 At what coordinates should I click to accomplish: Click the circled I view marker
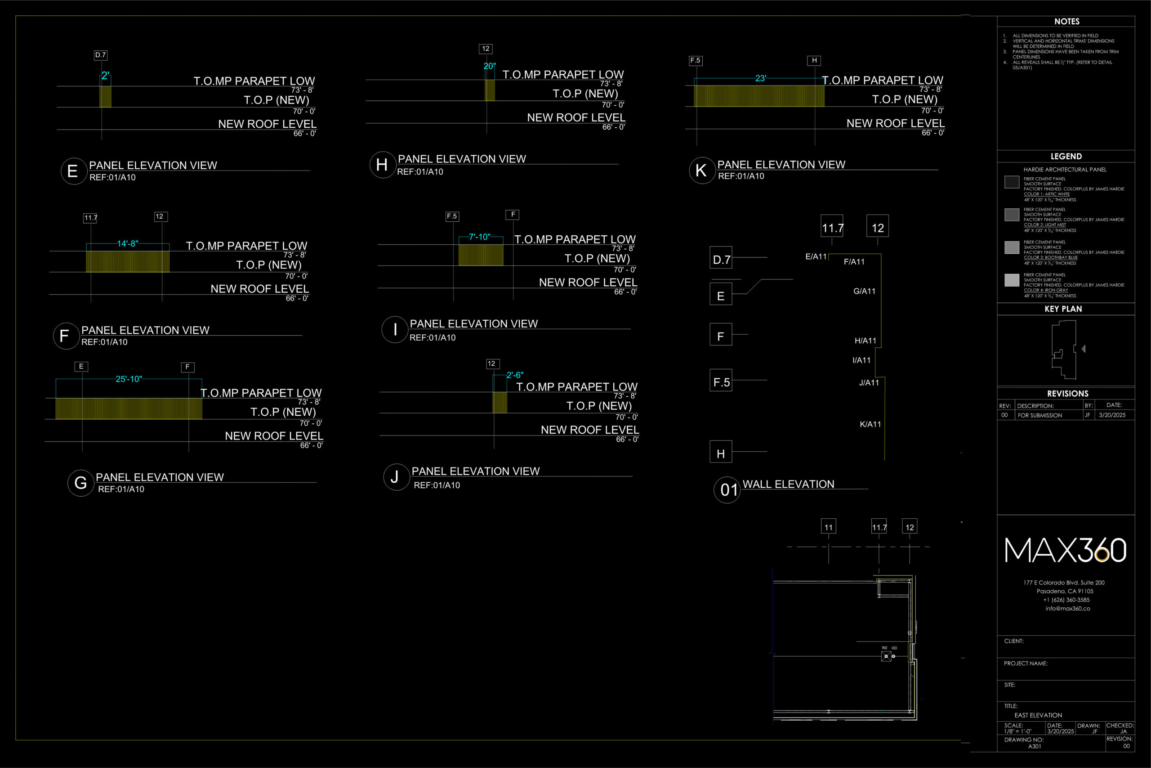point(395,330)
